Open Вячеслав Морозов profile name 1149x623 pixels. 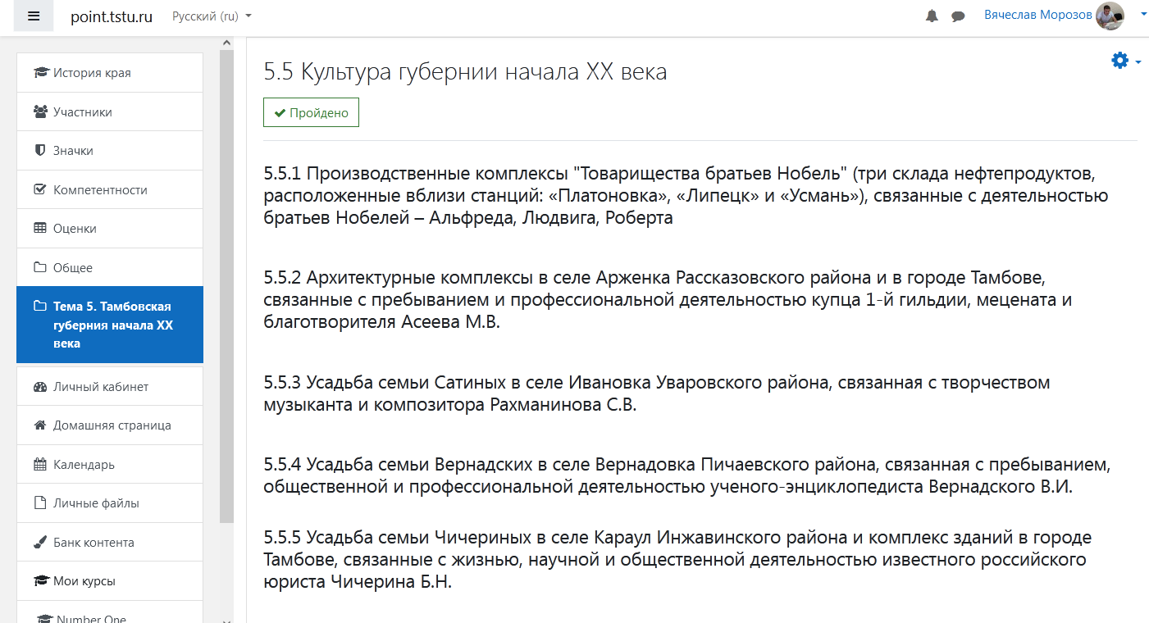pos(1038,15)
